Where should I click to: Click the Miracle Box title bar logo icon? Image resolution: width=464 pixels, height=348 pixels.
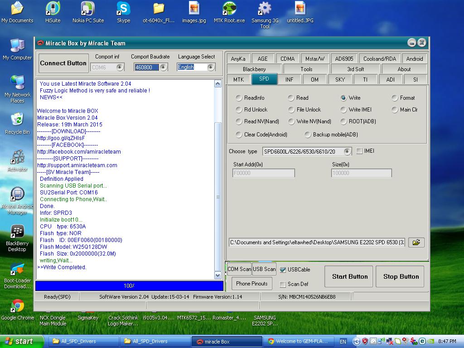40,43
